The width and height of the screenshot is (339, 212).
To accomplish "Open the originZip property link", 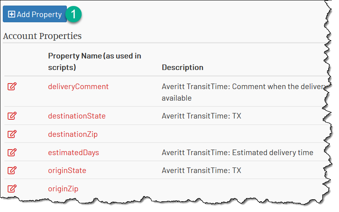I will [63, 189].
